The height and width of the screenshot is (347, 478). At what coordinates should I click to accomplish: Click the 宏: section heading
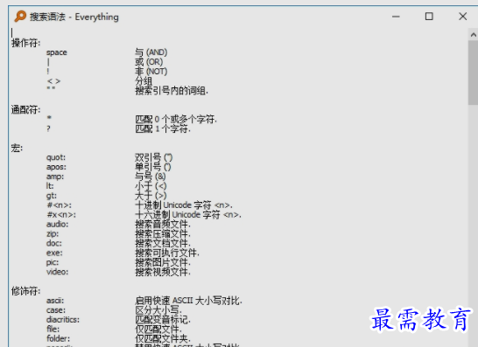pyautogui.click(x=17, y=148)
